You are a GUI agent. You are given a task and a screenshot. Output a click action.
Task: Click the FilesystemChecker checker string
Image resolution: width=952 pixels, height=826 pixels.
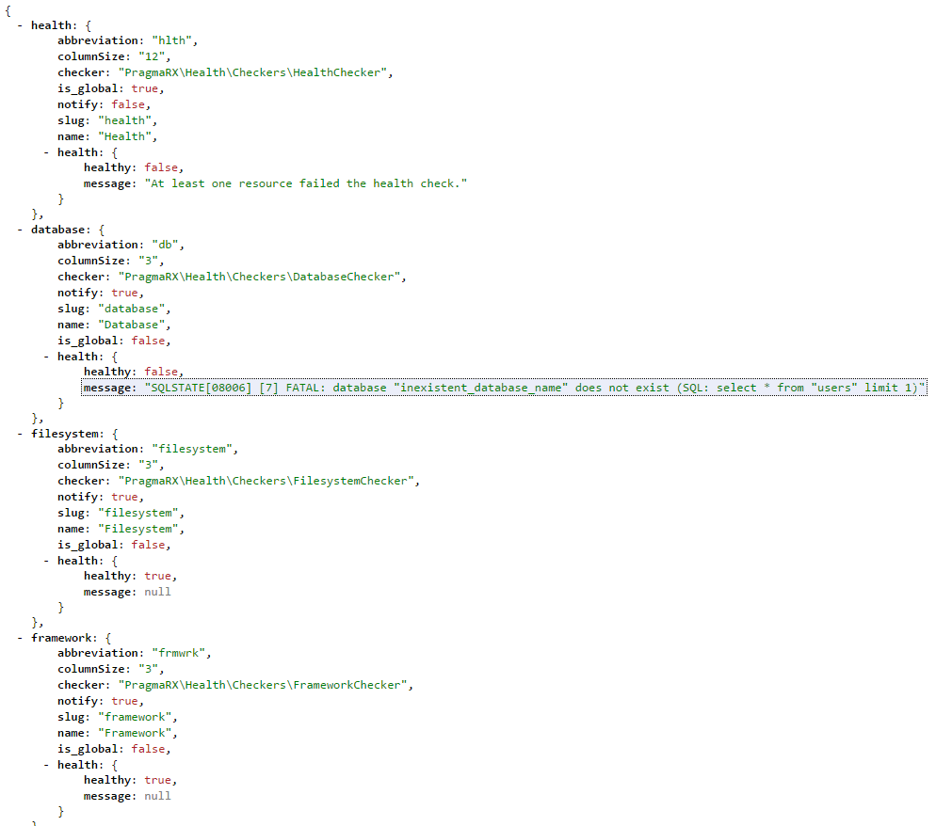coord(266,481)
